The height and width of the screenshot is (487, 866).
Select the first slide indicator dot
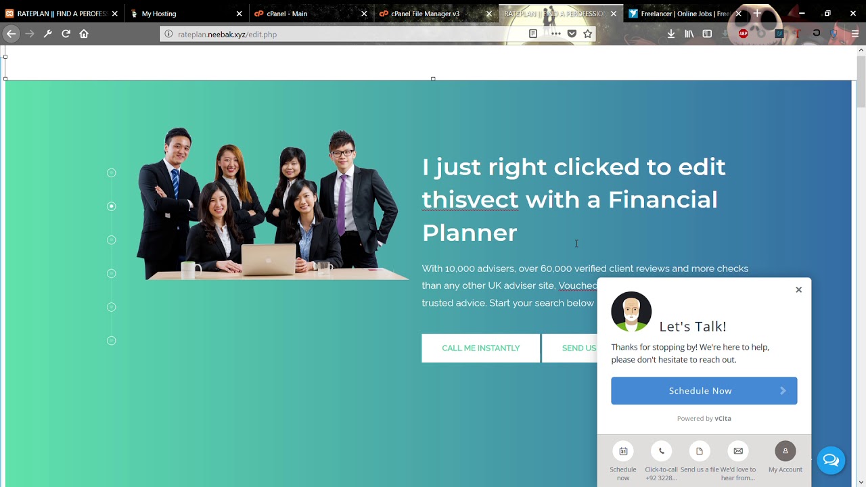(112, 173)
